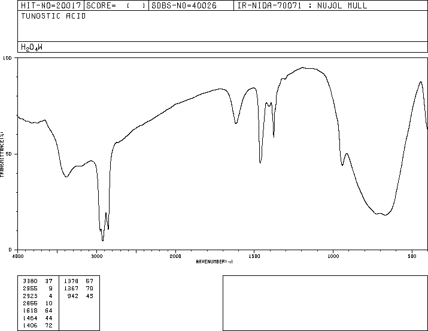The height and width of the screenshot is (331, 428).
Task: Click the 2000 wavenumber axis label
Action: coord(175,256)
